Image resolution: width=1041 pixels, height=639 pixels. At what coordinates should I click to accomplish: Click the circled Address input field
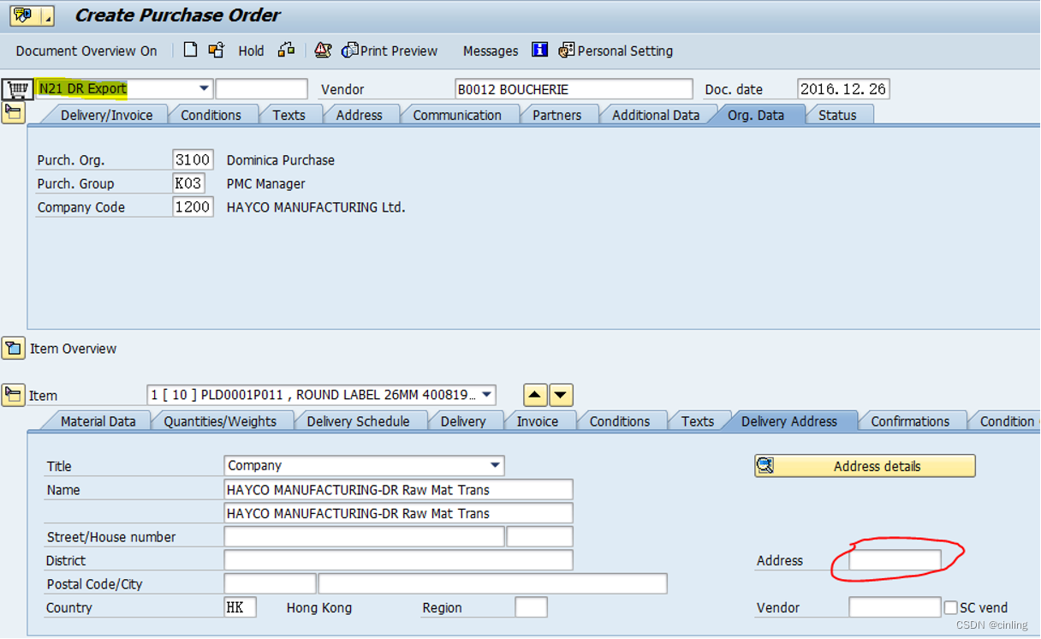[x=893, y=560]
